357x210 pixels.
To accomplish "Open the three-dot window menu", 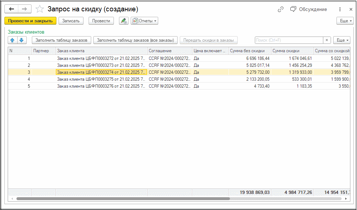I will coord(340,9).
